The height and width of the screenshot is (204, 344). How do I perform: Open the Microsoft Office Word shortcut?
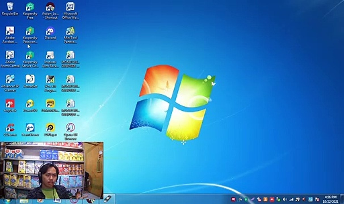point(70,11)
